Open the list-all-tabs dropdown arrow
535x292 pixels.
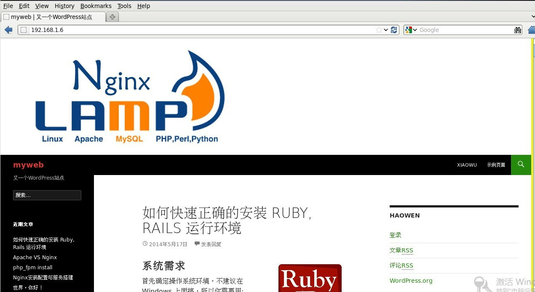533,17
